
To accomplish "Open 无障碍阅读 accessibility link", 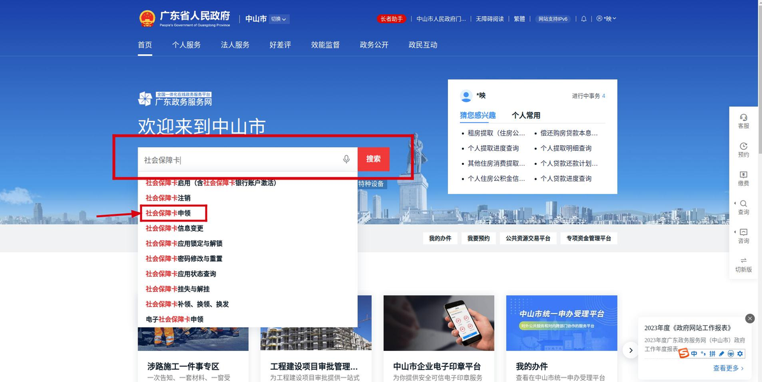I will tap(489, 19).
